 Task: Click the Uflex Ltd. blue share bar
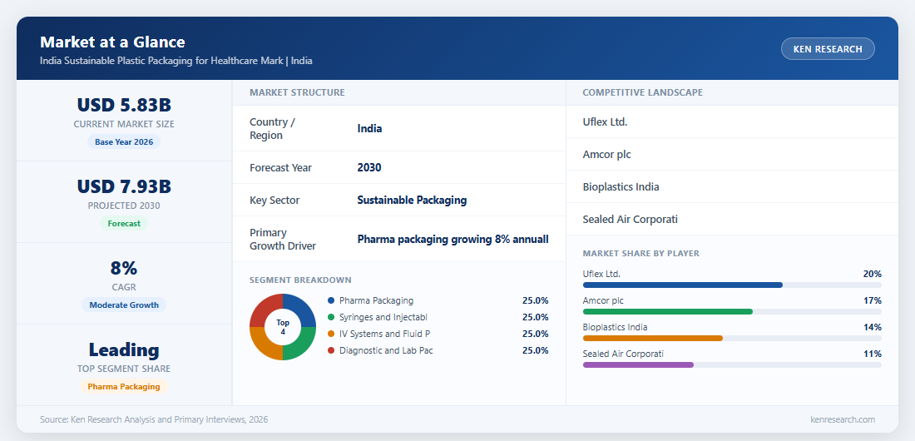click(683, 285)
